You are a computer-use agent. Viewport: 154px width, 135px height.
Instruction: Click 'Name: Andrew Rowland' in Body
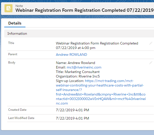[75, 63]
